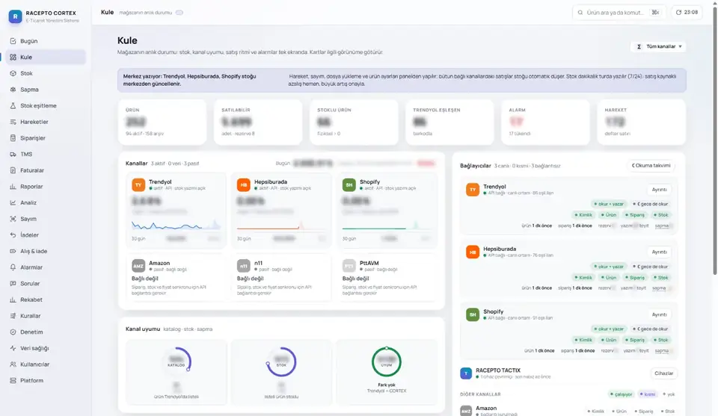Open Bugün via its calendar-check icon

coord(13,41)
